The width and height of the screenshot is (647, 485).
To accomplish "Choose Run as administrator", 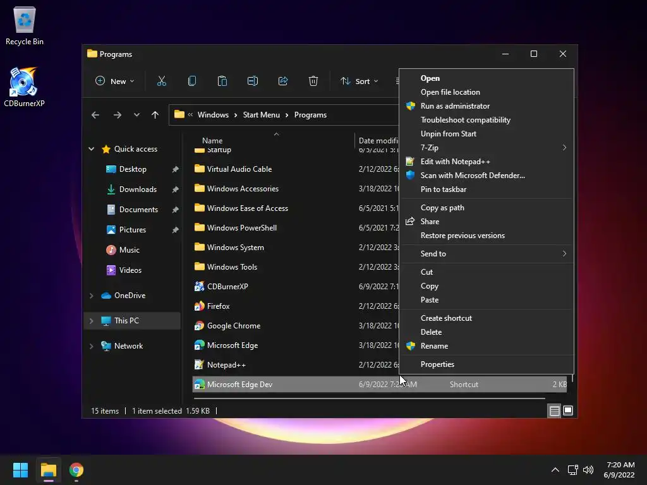I will click(487, 106).
